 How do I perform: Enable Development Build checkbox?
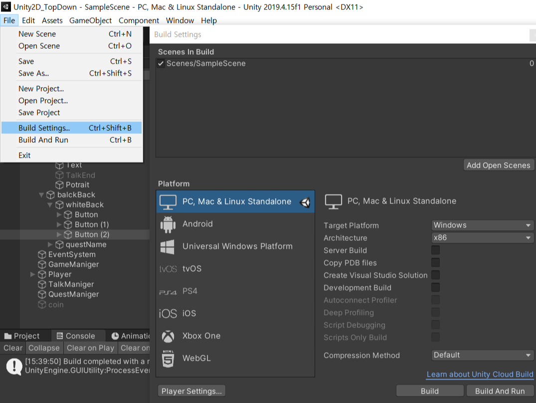pos(435,287)
